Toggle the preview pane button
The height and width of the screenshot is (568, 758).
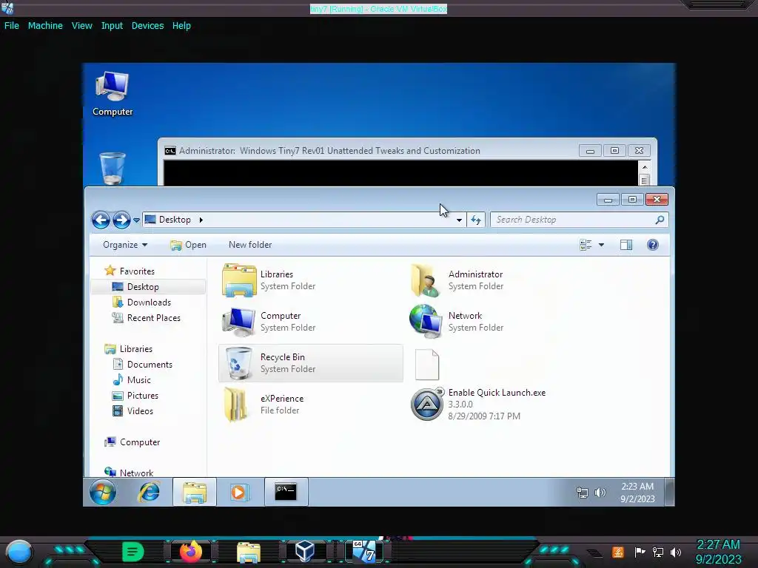click(626, 245)
